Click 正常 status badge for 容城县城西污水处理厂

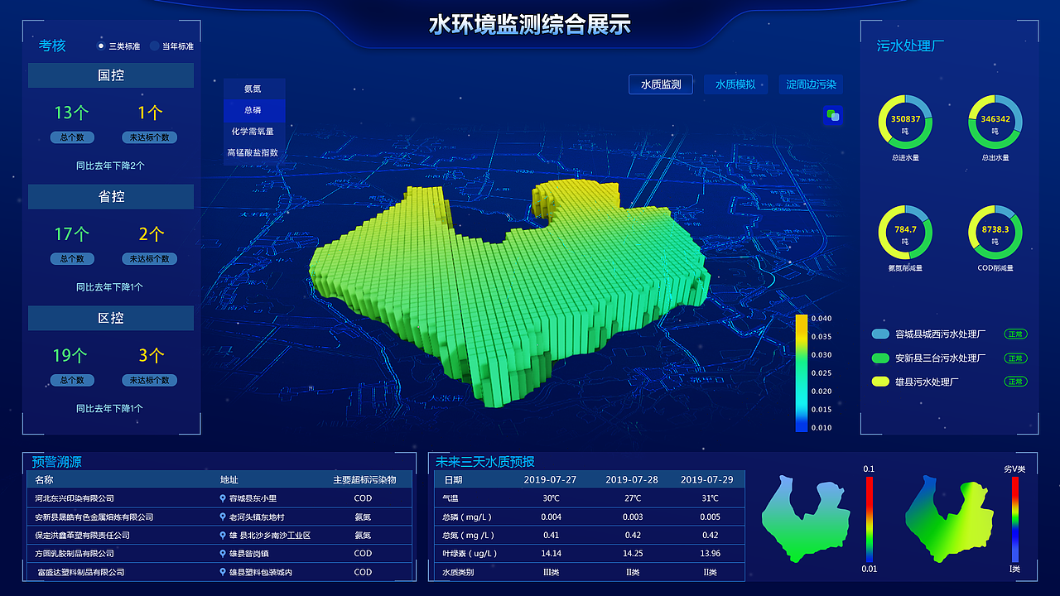pos(1015,334)
